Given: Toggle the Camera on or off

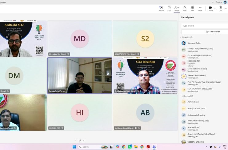Looking at the screenshot, I should coord(210,9).
